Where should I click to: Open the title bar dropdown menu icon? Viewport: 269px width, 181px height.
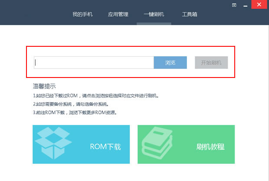pyautogui.click(x=234, y=5)
